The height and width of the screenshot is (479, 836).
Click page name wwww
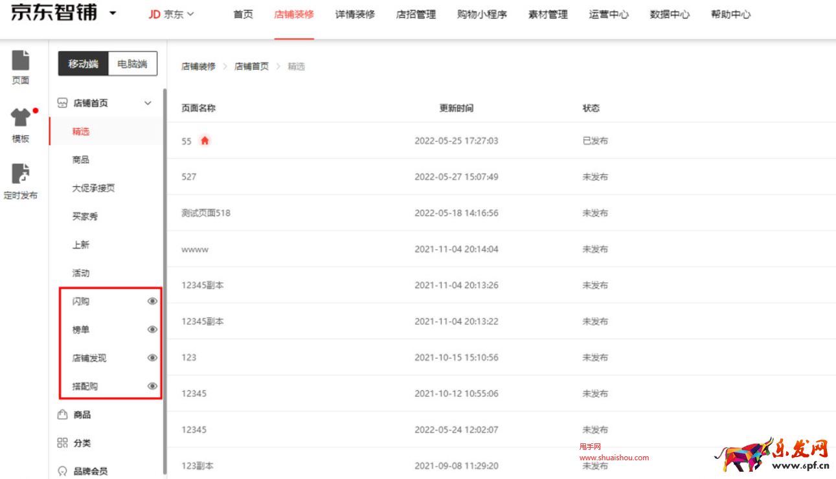click(195, 249)
